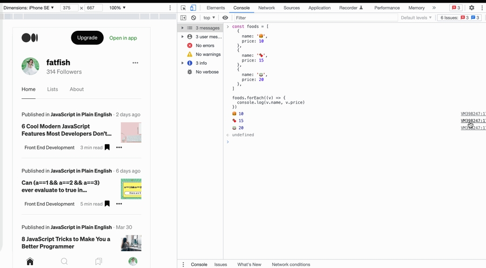
Task: Toggle the console sidebar panel
Action: pos(183,18)
